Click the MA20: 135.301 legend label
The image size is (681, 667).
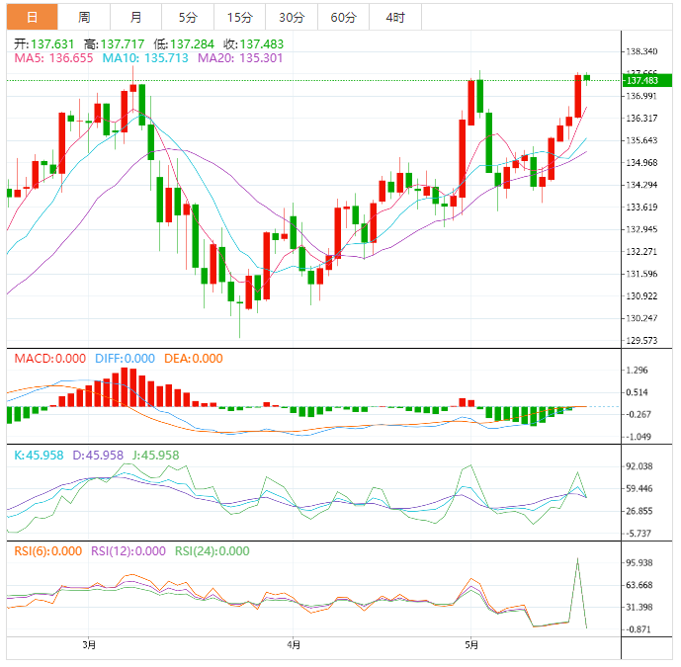(240, 58)
